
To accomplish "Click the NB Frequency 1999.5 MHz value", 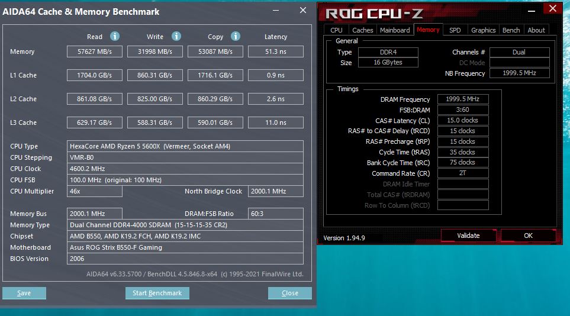I will [x=519, y=73].
